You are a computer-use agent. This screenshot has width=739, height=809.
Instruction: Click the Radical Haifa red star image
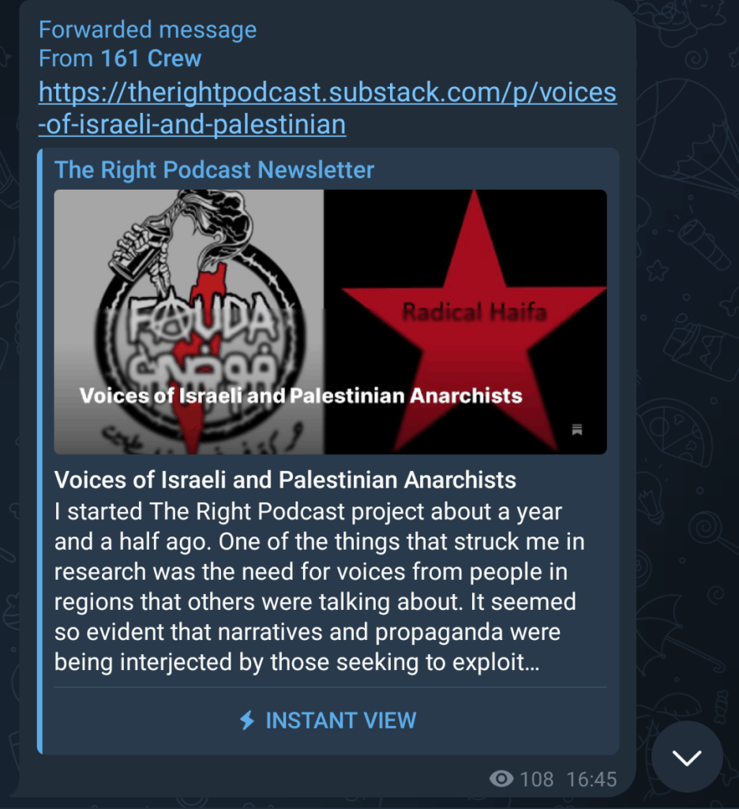465,322
